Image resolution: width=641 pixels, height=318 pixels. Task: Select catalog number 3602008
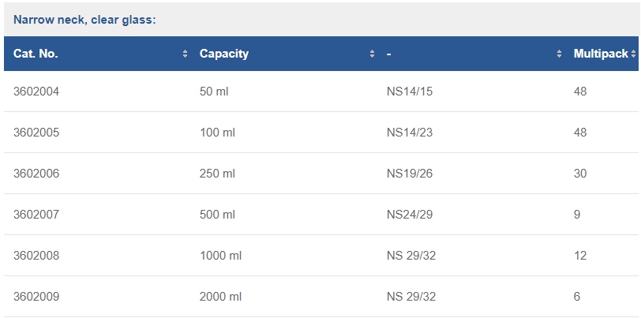(36, 256)
